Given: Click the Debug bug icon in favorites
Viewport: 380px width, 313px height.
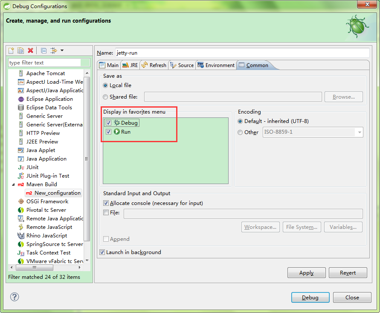Looking at the screenshot, I should point(117,123).
